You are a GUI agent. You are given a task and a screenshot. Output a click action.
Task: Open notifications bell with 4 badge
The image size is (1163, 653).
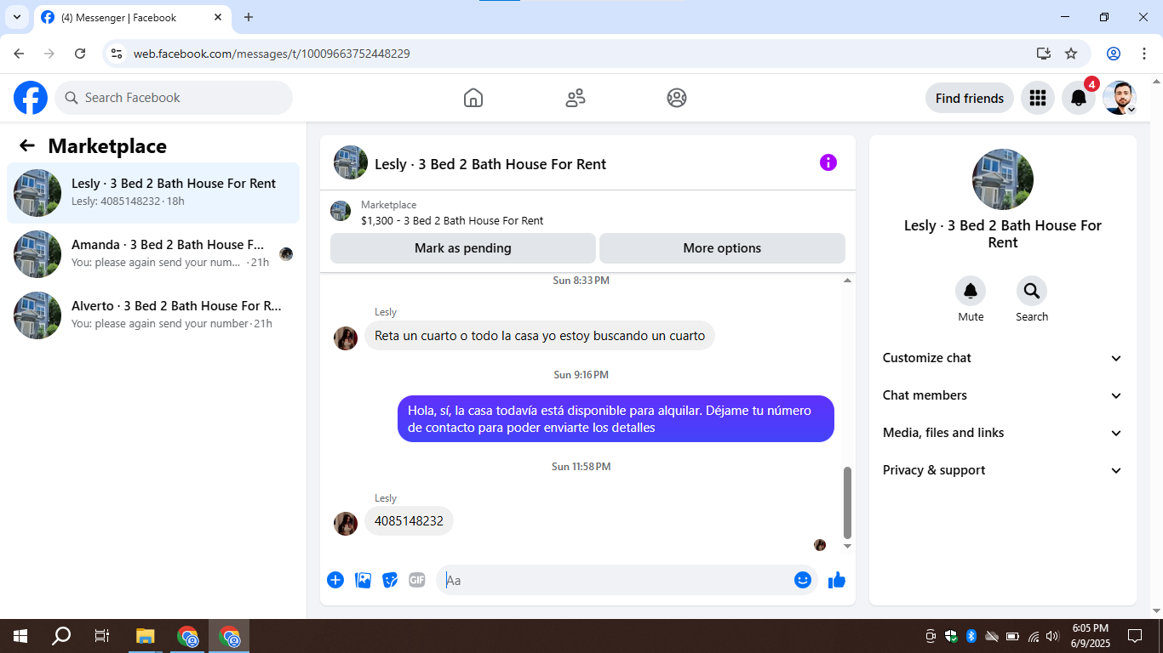(x=1079, y=98)
